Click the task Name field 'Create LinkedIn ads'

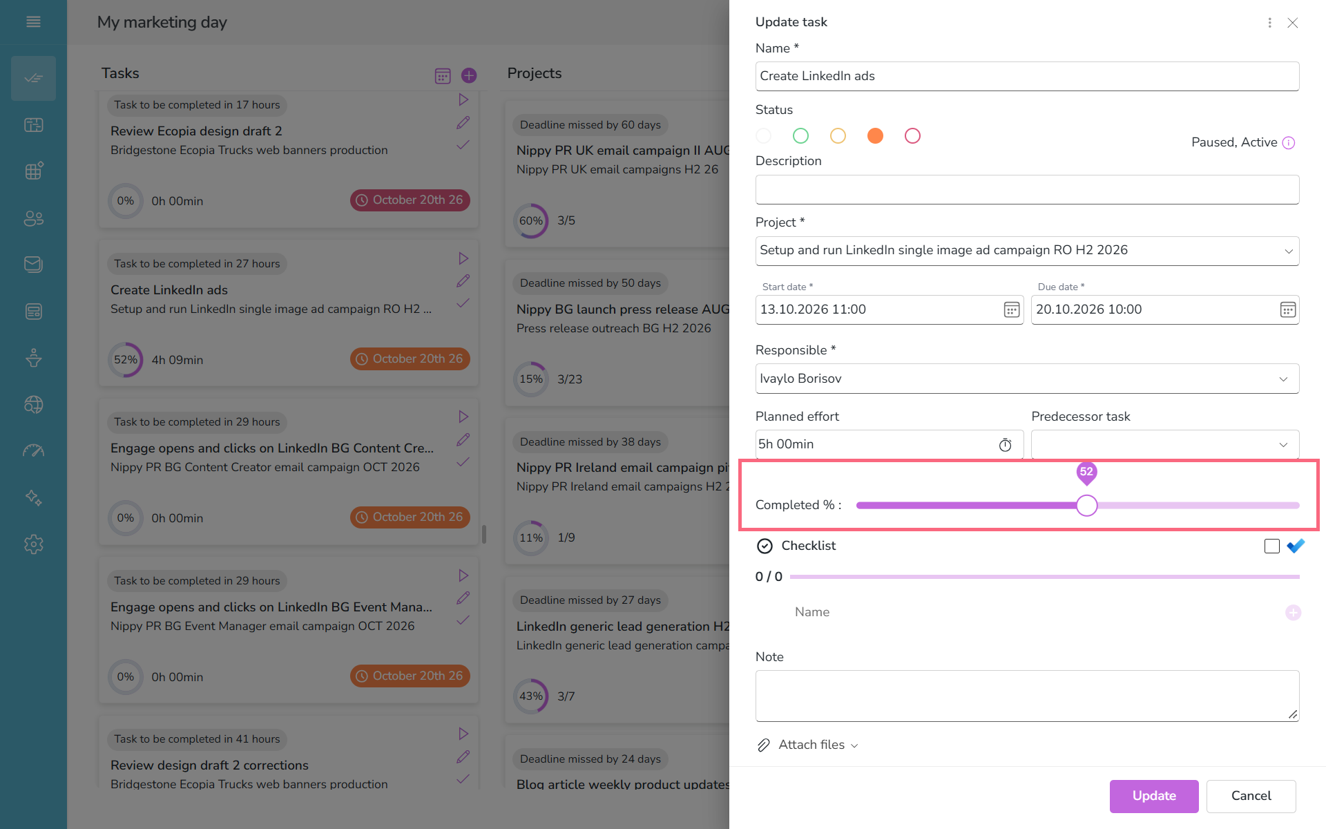(x=1027, y=76)
